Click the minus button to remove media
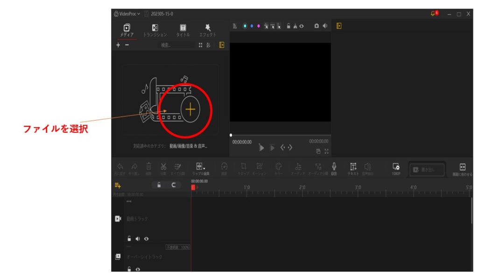 tap(127, 45)
